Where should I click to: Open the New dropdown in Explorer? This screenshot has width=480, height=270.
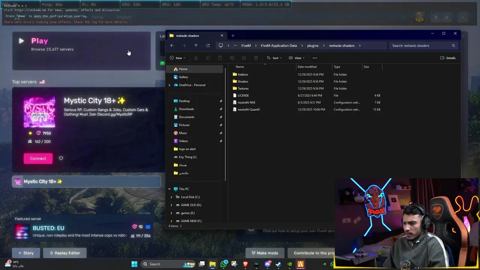177,58
